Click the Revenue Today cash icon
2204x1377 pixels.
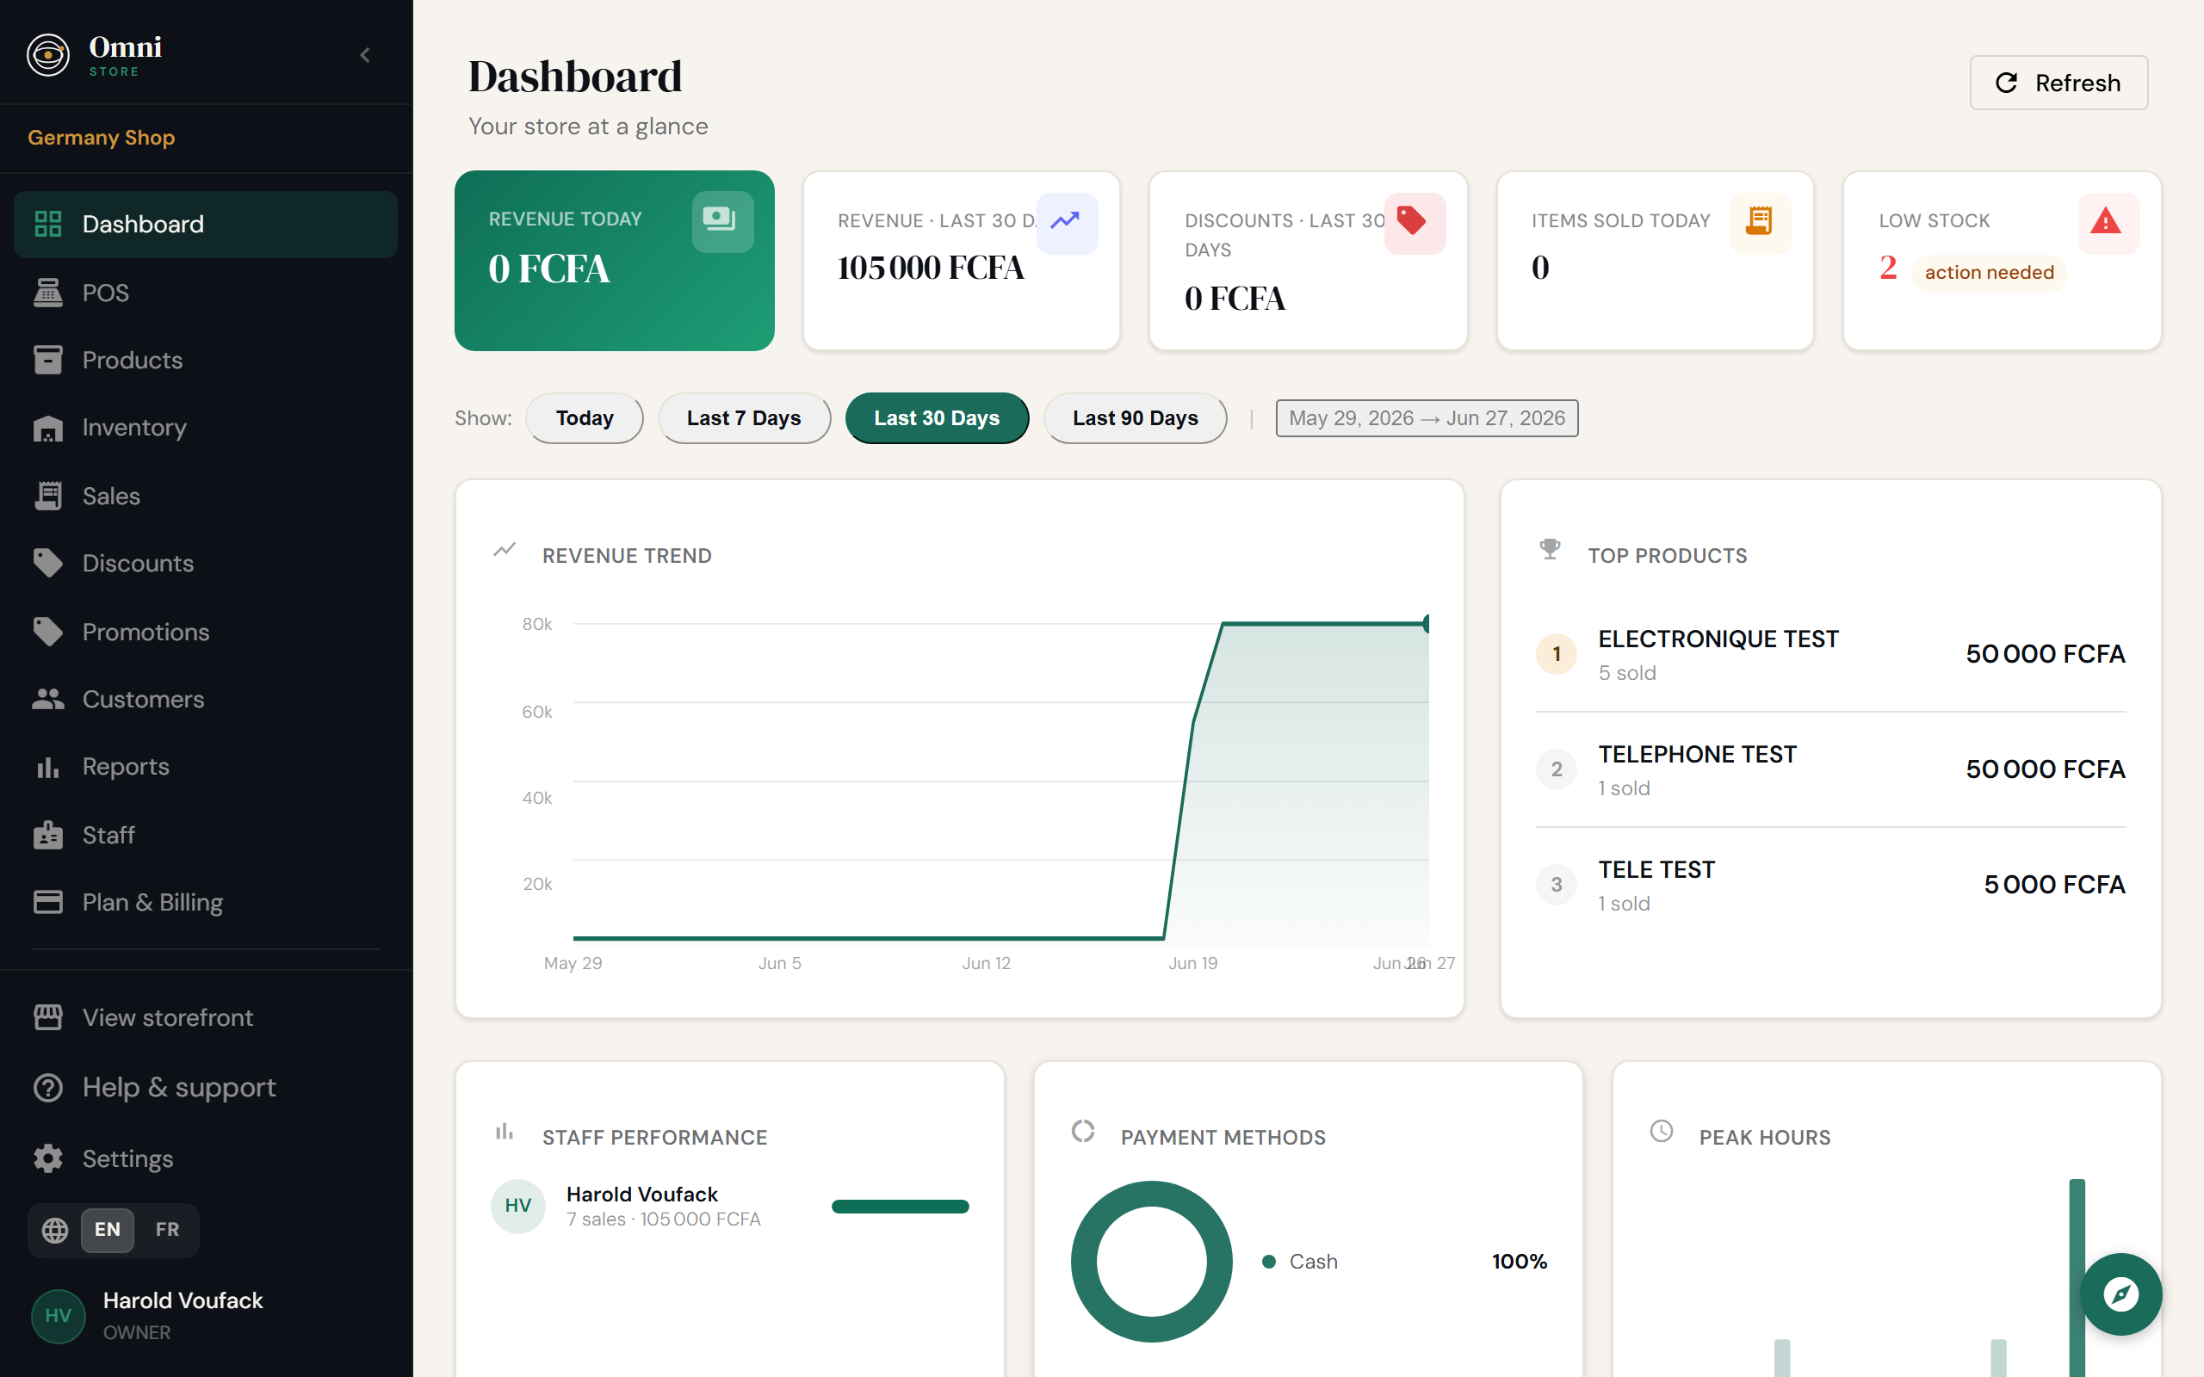click(x=722, y=221)
